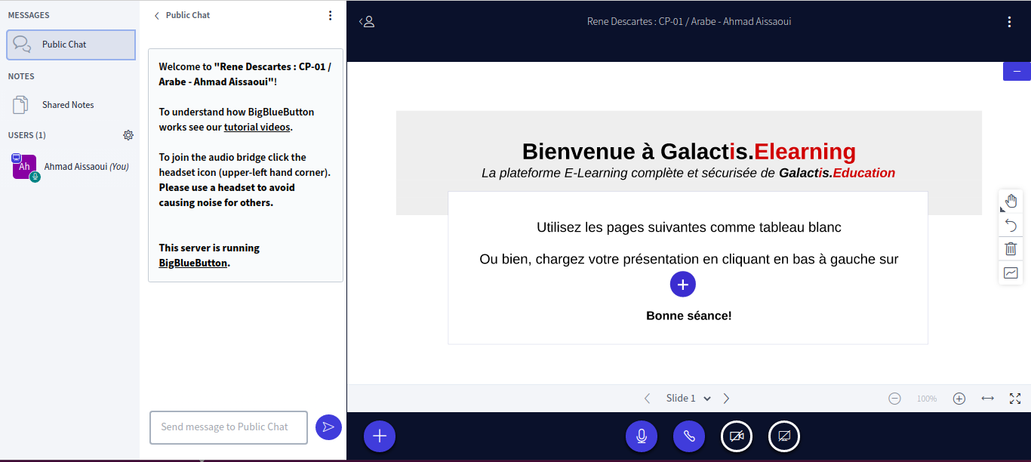Clear all whiteboard annotations

[x=1011, y=248]
